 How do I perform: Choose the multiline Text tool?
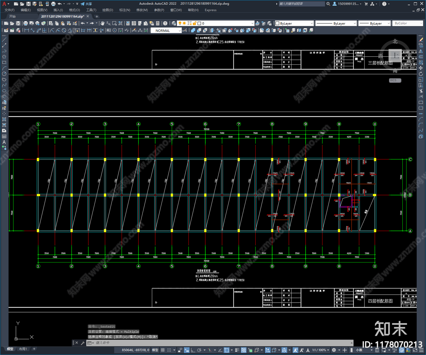point(4,142)
